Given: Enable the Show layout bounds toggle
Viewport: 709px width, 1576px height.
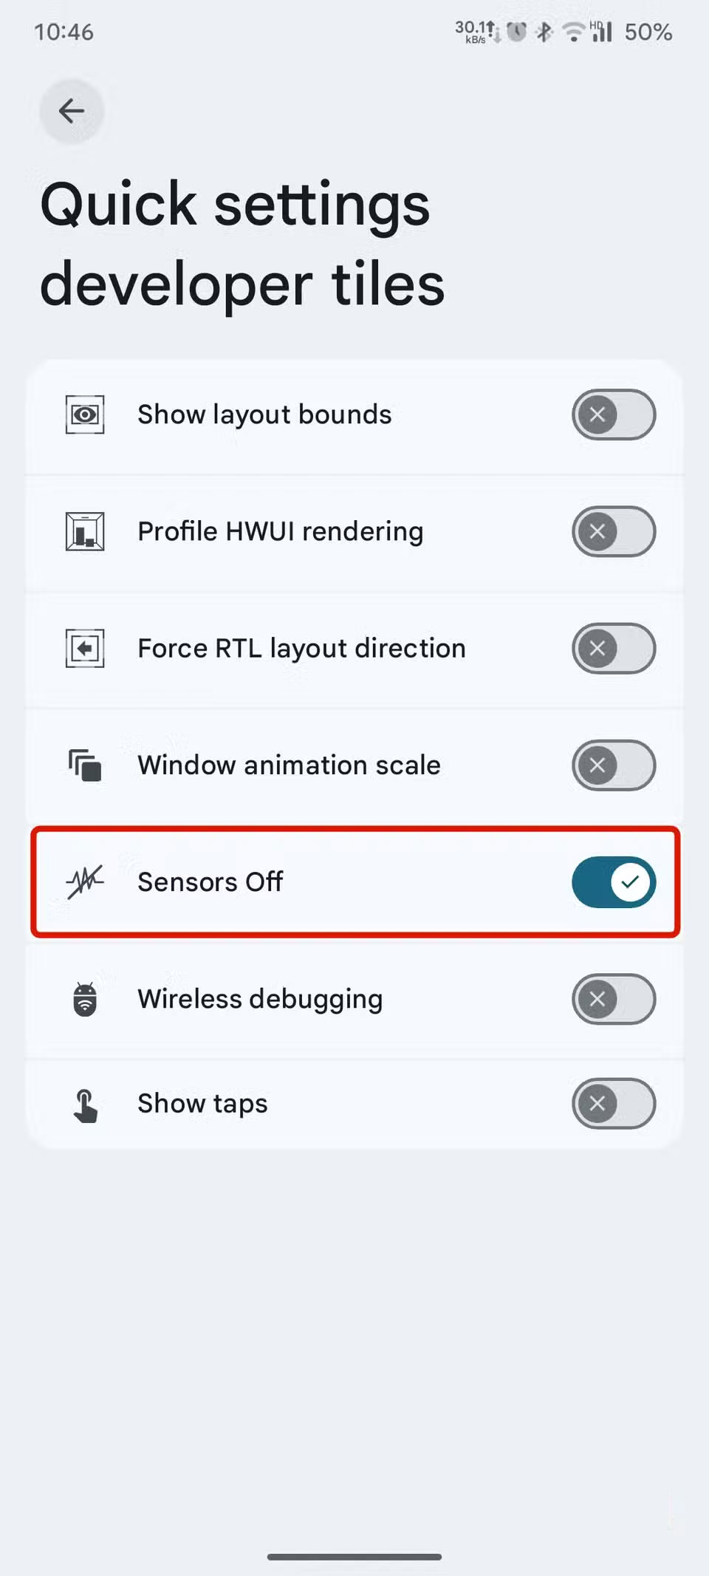Looking at the screenshot, I should [614, 415].
